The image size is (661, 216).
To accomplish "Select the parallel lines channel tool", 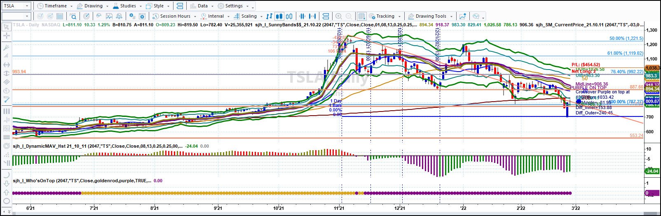I will pos(6,82).
